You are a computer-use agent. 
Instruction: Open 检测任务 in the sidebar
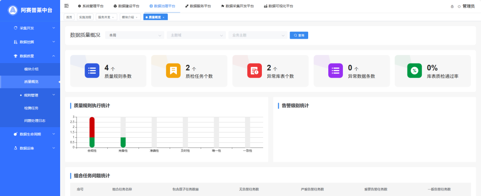click(31, 108)
